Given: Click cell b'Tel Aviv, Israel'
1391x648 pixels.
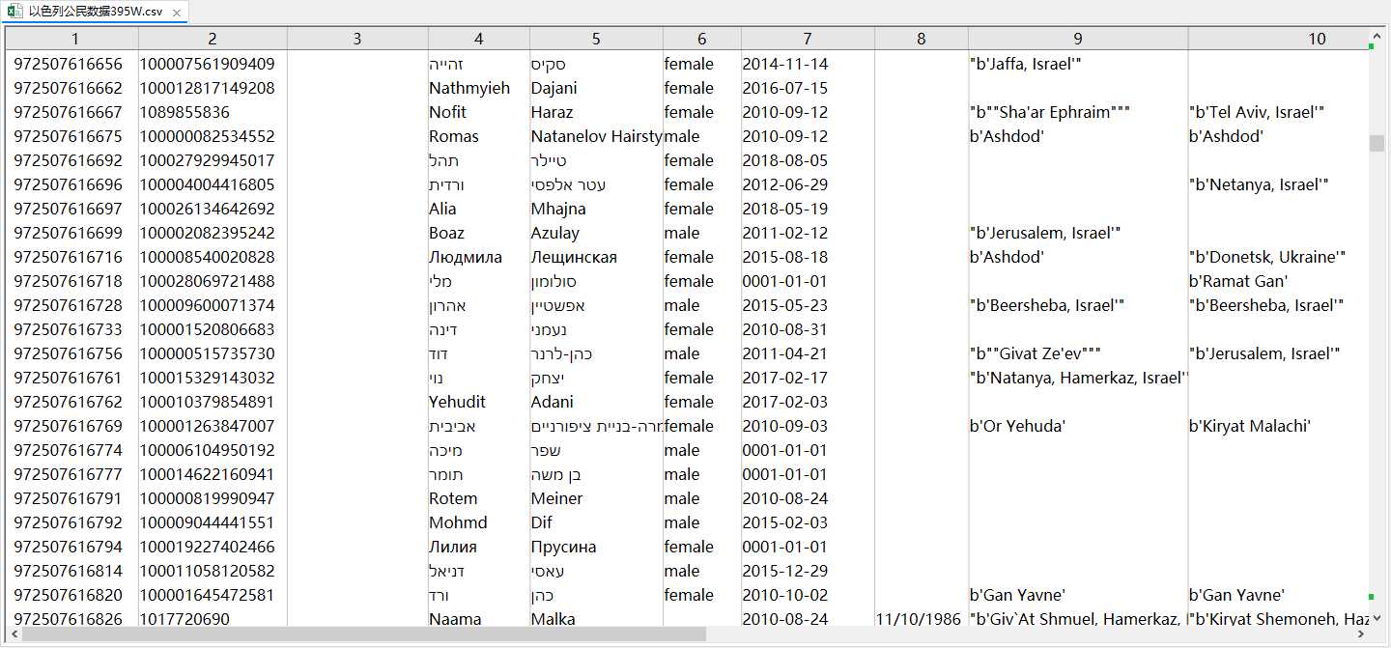Looking at the screenshot, I should tap(1257, 112).
